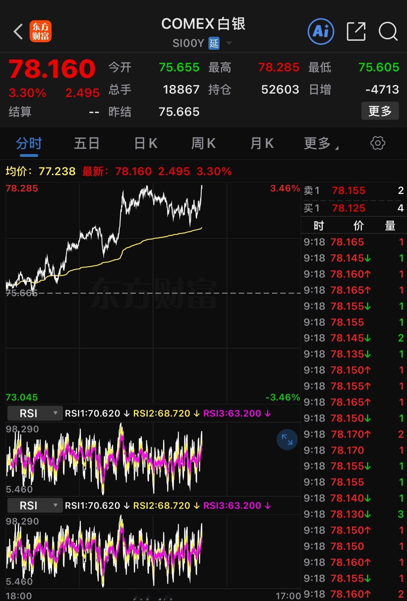Tap the 总手 18867 value
This screenshot has height=601, width=407.
pyautogui.click(x=181, y=89)
